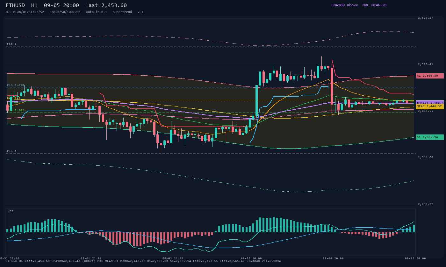Click the red 'R1 2,506.80' price tag
The width and height of the screenshot is (446, 267).
coord(430,76)
